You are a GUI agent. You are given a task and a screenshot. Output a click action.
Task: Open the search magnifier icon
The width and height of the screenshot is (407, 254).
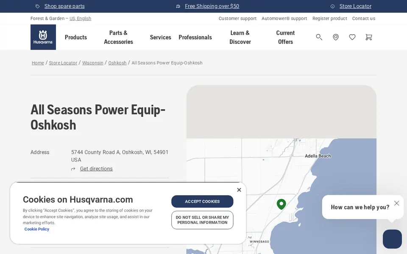tap(319, 37)
